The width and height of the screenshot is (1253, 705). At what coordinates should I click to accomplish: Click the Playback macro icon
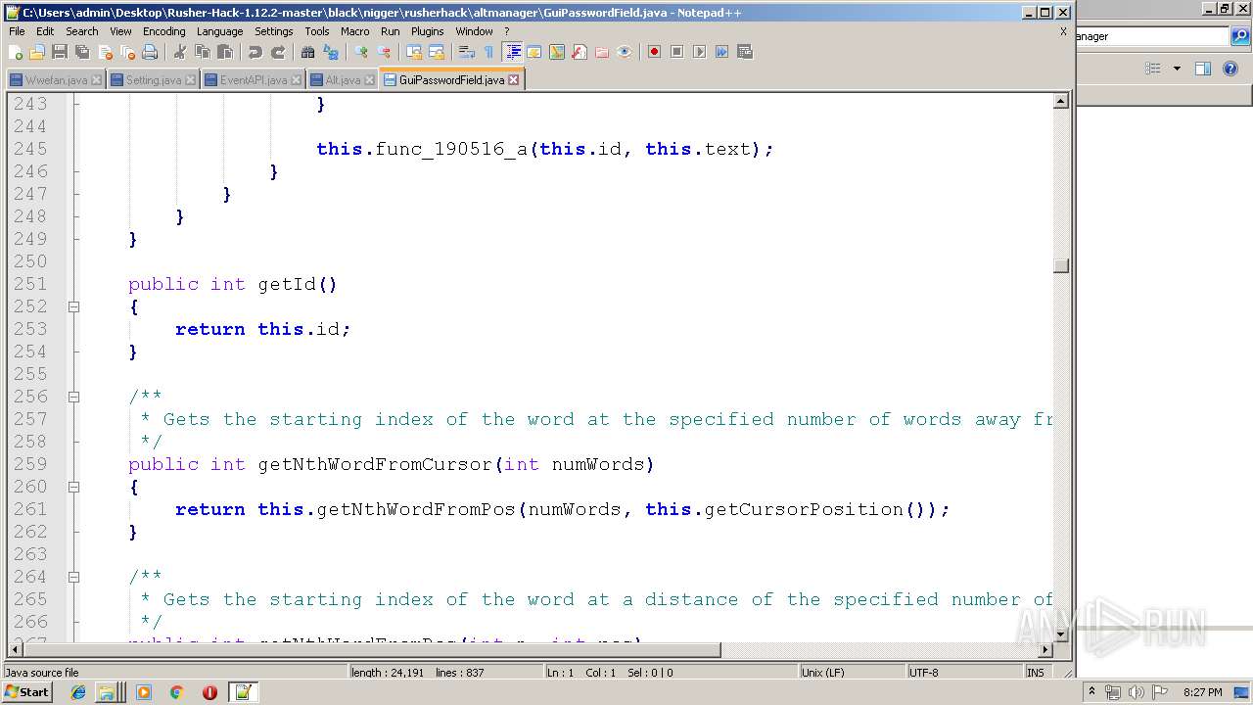[x=700, y=52]
